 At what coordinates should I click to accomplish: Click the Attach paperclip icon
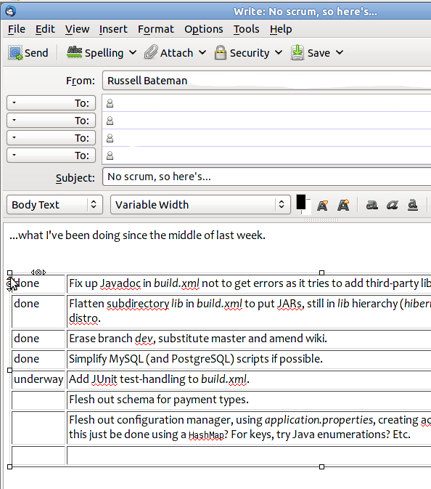151,52
